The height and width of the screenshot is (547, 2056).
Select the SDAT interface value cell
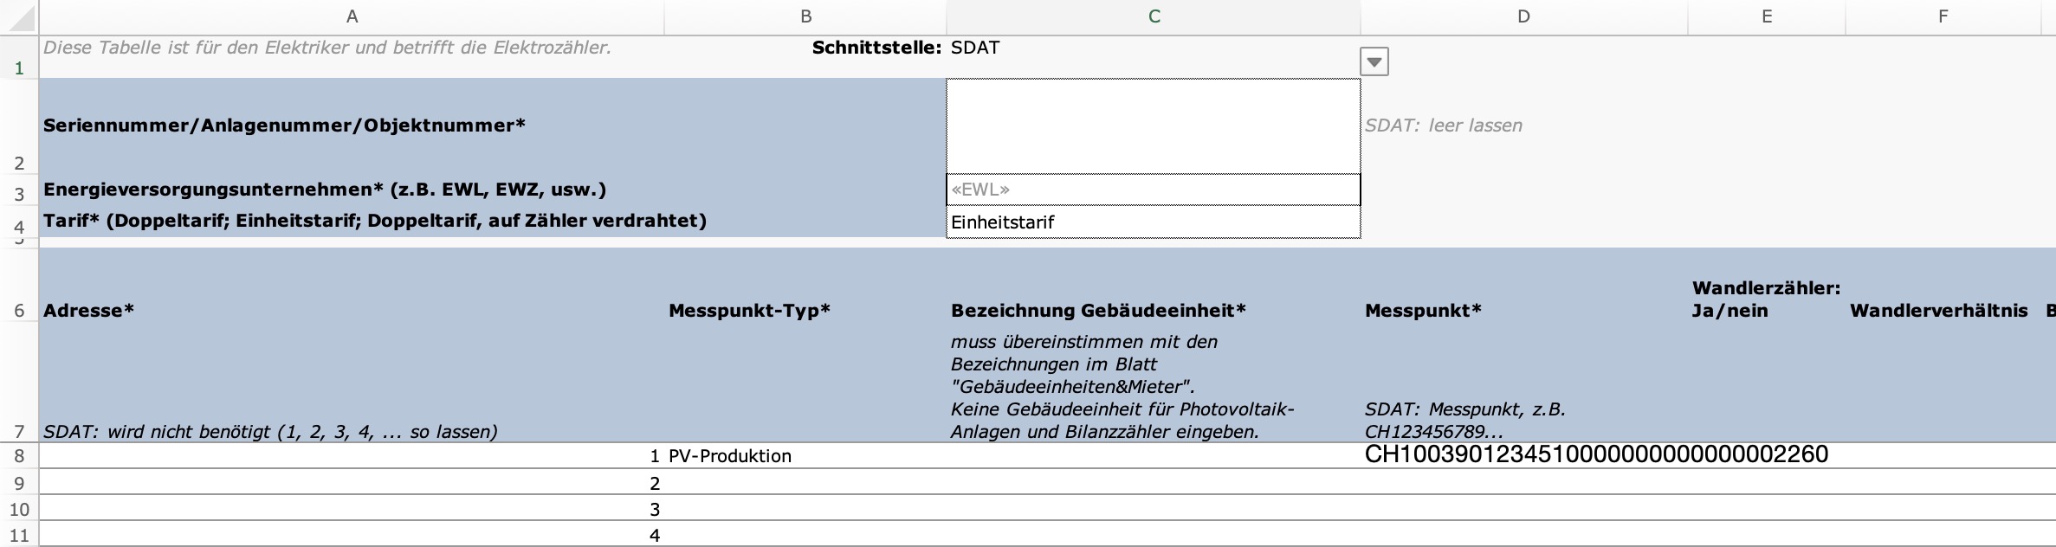click(1154, 48)
